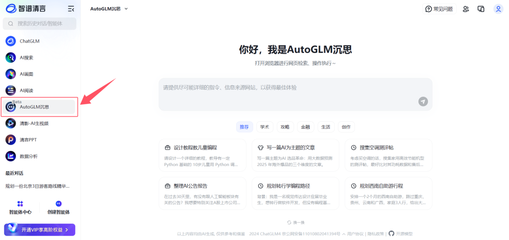Click clock icon on 规划转行学编程路径 card
509x240 pixels.
260,186
